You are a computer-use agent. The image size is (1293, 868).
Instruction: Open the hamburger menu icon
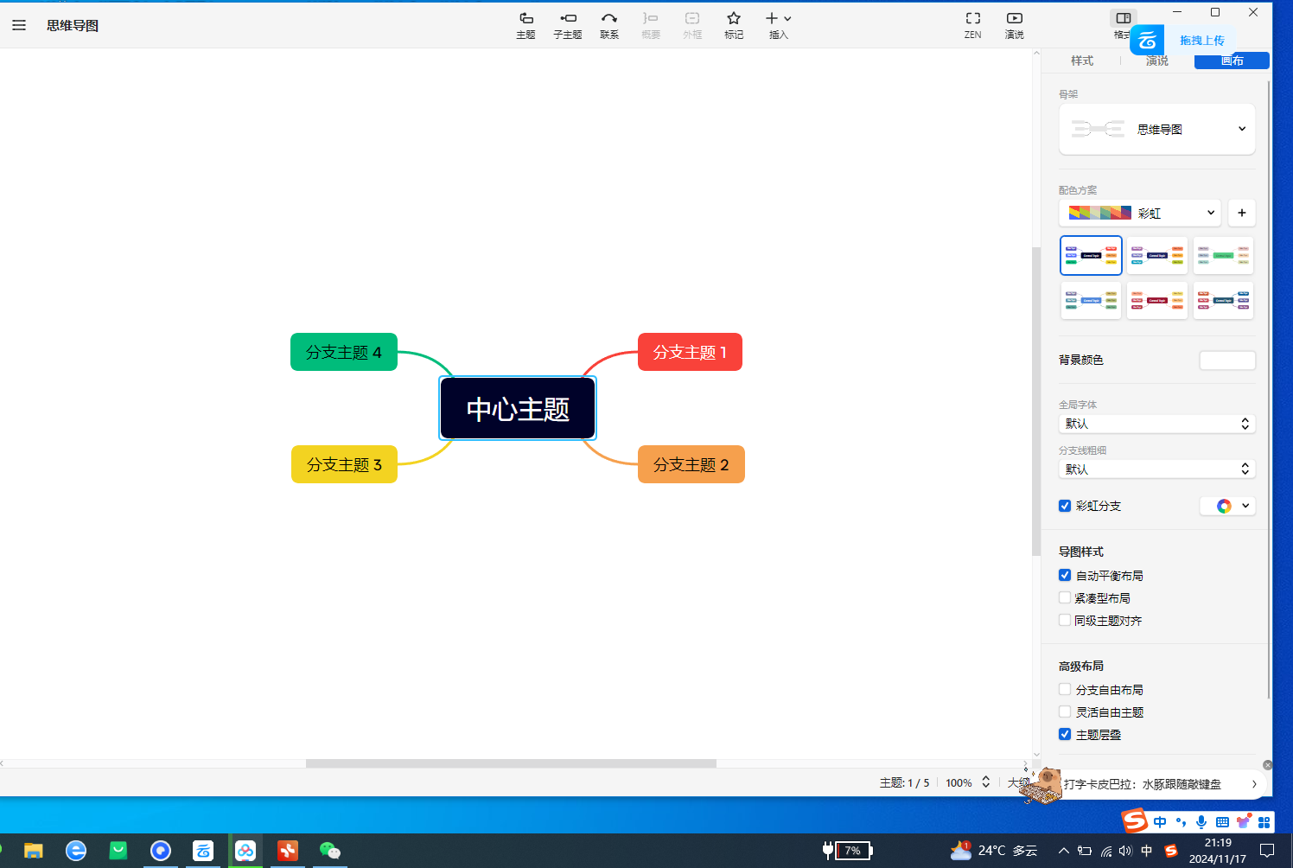pos(19,24)
